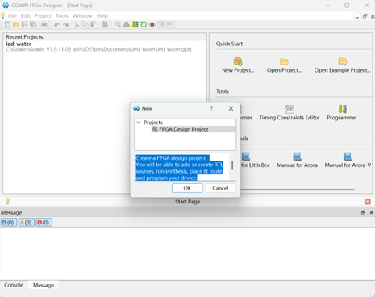Open IP Core Generator colored-balls toolbar icon
Screen dimensions: 375x297
127,25
